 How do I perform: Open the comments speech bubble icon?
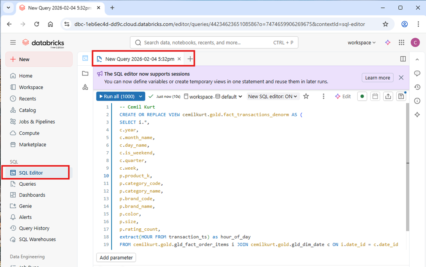(417, 73)
